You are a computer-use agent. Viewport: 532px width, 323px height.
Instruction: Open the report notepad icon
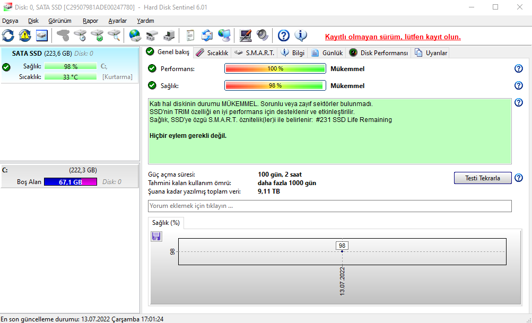[x=190, y=36]
